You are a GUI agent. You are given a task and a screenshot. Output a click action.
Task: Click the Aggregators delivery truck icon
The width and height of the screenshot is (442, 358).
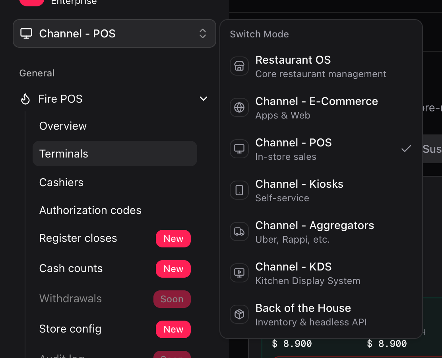239,232
